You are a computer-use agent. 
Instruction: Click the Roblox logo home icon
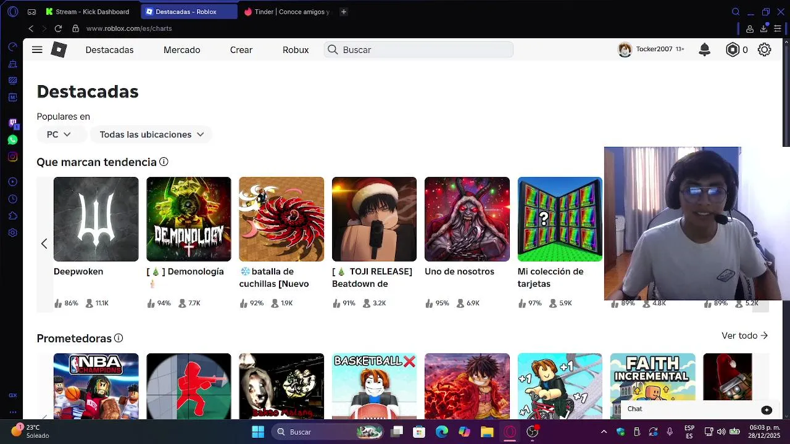click(x=59, y=50)
